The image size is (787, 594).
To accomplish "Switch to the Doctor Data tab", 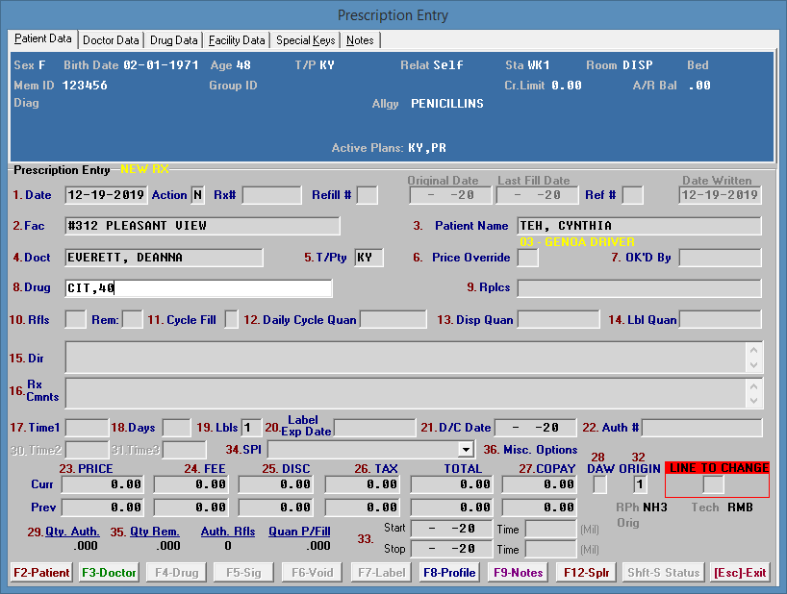I will [111, 40].
